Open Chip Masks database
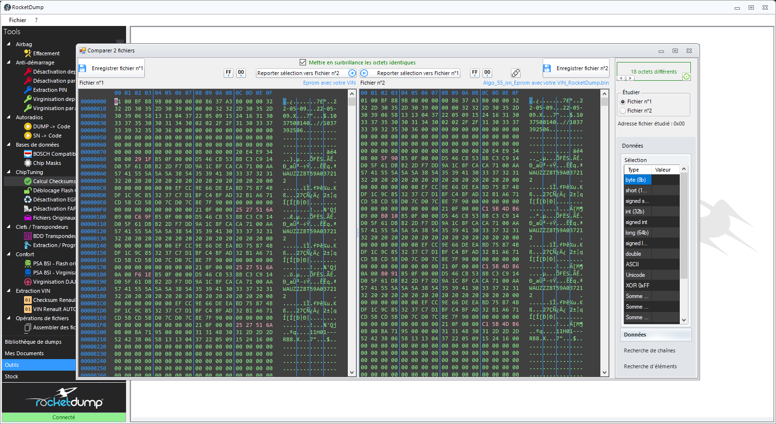Screen dimensions: 776x424 [42, 163]
